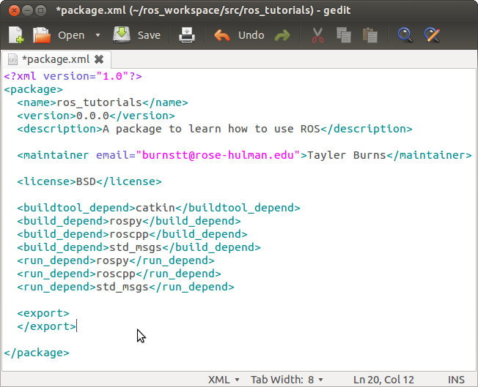Close the gedit window
Screen dimensions: 478x387
tap(14, 11)
